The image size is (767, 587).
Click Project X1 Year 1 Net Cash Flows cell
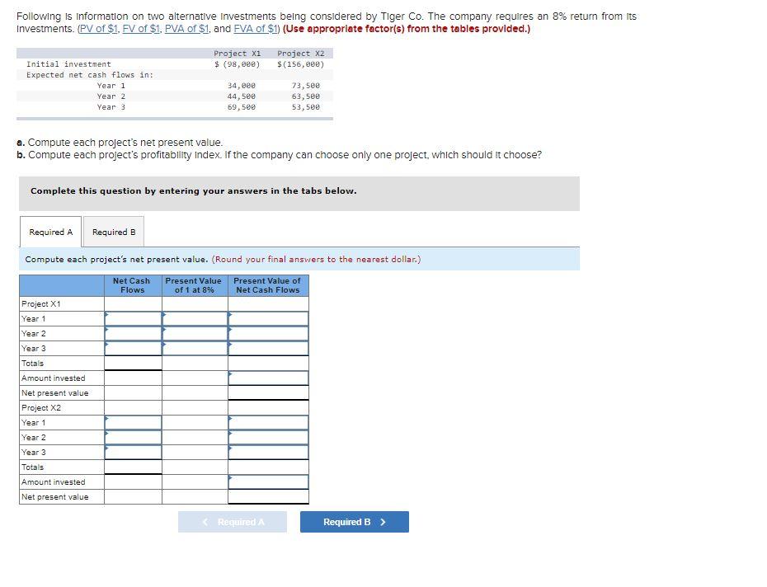point(132,319)
